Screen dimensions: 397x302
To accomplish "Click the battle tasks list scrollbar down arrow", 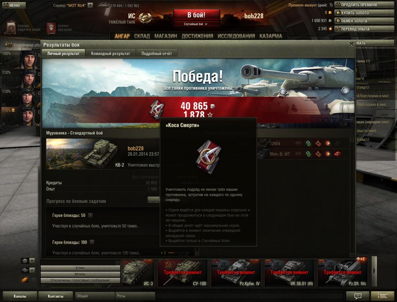I will [197, 254].
